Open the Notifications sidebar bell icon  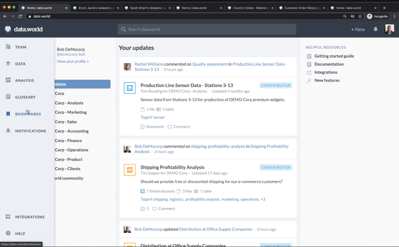tap(8, 131)
